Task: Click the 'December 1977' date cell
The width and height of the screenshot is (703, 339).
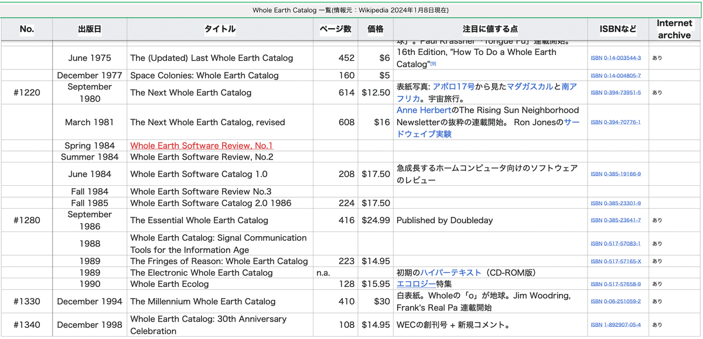Action: pos(90,75)
